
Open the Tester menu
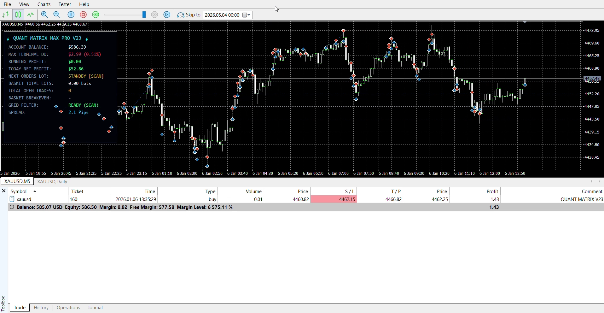(x=65, y=4)
